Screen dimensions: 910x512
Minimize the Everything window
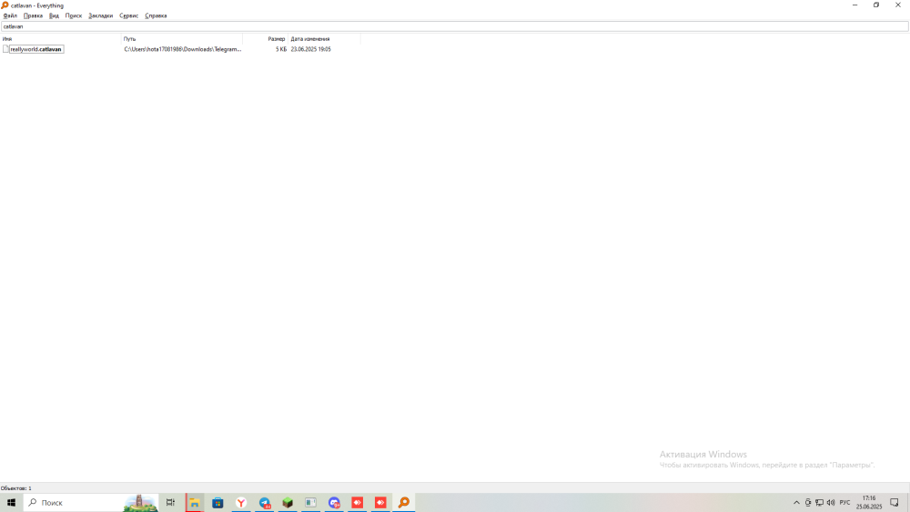pyautogui.click(x=854, y=5)
